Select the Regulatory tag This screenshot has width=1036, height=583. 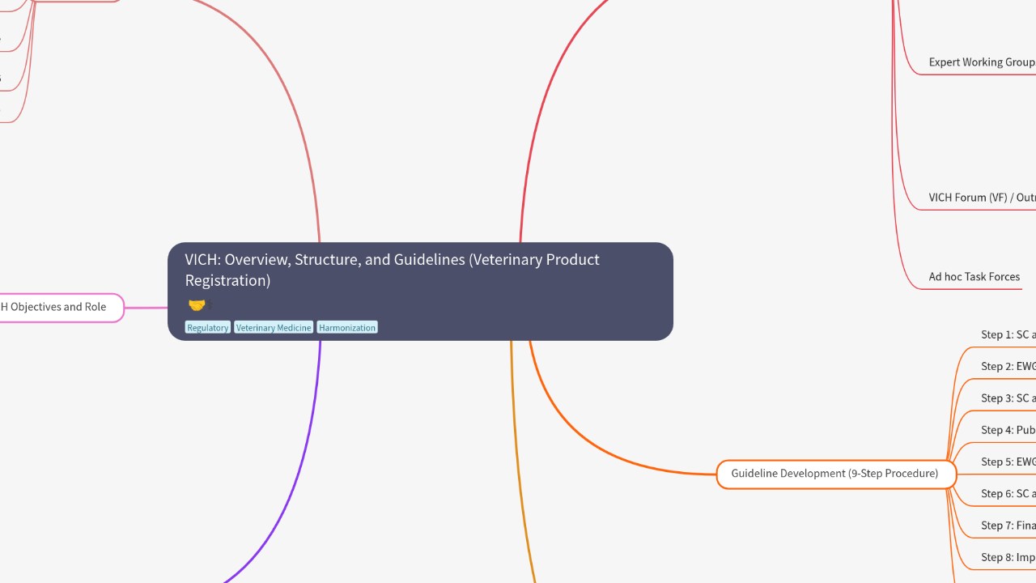[208, 328]
